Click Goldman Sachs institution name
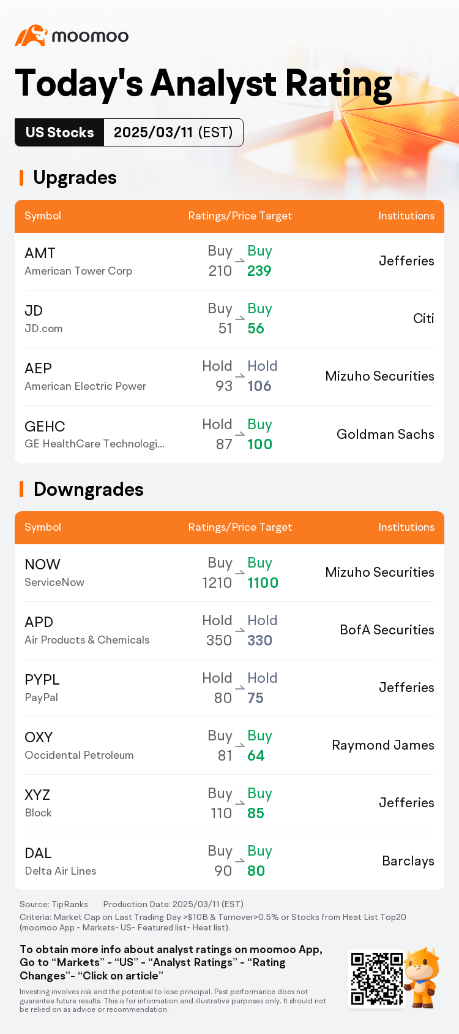Viewport: 459px width, 1034px height. 385,435
